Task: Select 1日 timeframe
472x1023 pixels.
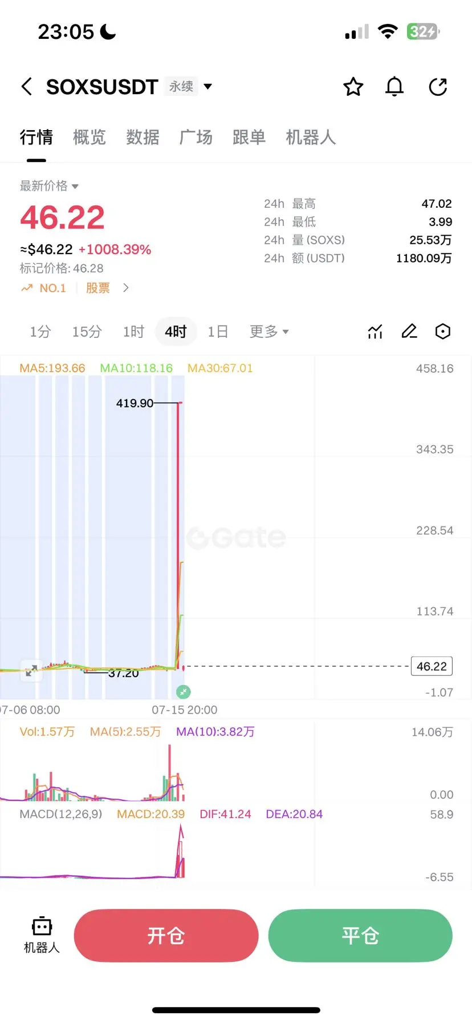Action: (x=218, y=332)
